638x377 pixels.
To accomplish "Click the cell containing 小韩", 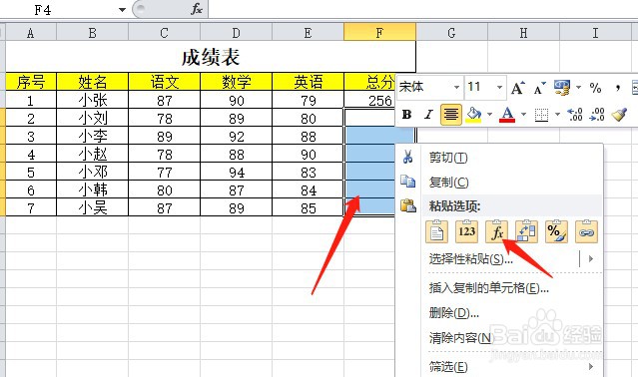I will pos(93,189).
